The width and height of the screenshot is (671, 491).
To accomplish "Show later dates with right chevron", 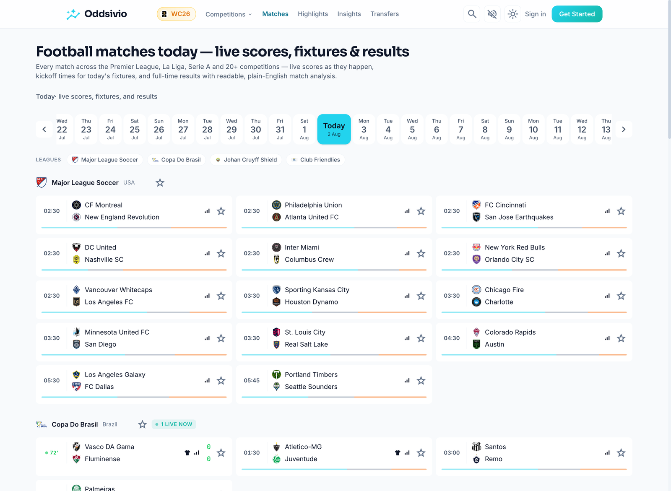I will pyautogui.click(x=624, y=129).
